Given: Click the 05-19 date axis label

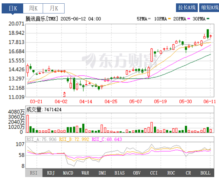Looking at the screenshot, I should [x=160, y=102].
